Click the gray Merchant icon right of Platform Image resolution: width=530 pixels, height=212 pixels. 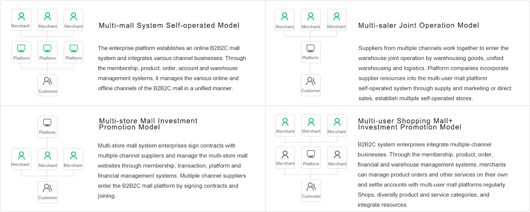click(337, 158)
